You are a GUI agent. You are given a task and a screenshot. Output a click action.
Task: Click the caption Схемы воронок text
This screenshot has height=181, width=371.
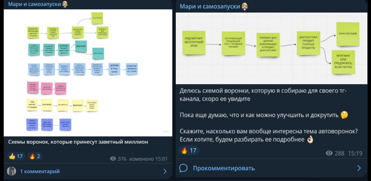click(x=78, y=142)
